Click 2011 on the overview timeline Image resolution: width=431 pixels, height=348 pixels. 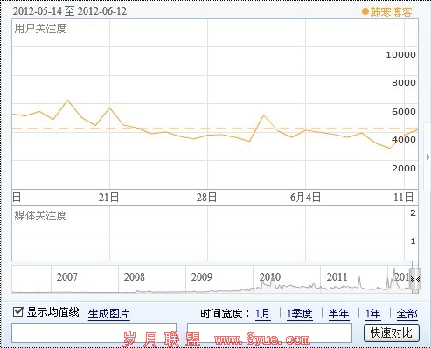(337, 277)
